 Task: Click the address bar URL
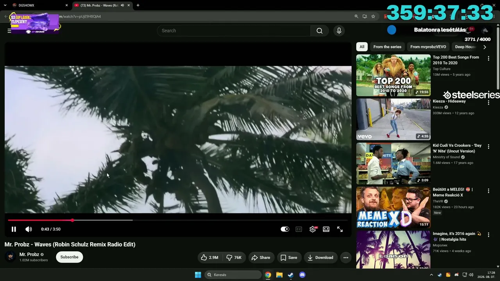pos(80,16)
